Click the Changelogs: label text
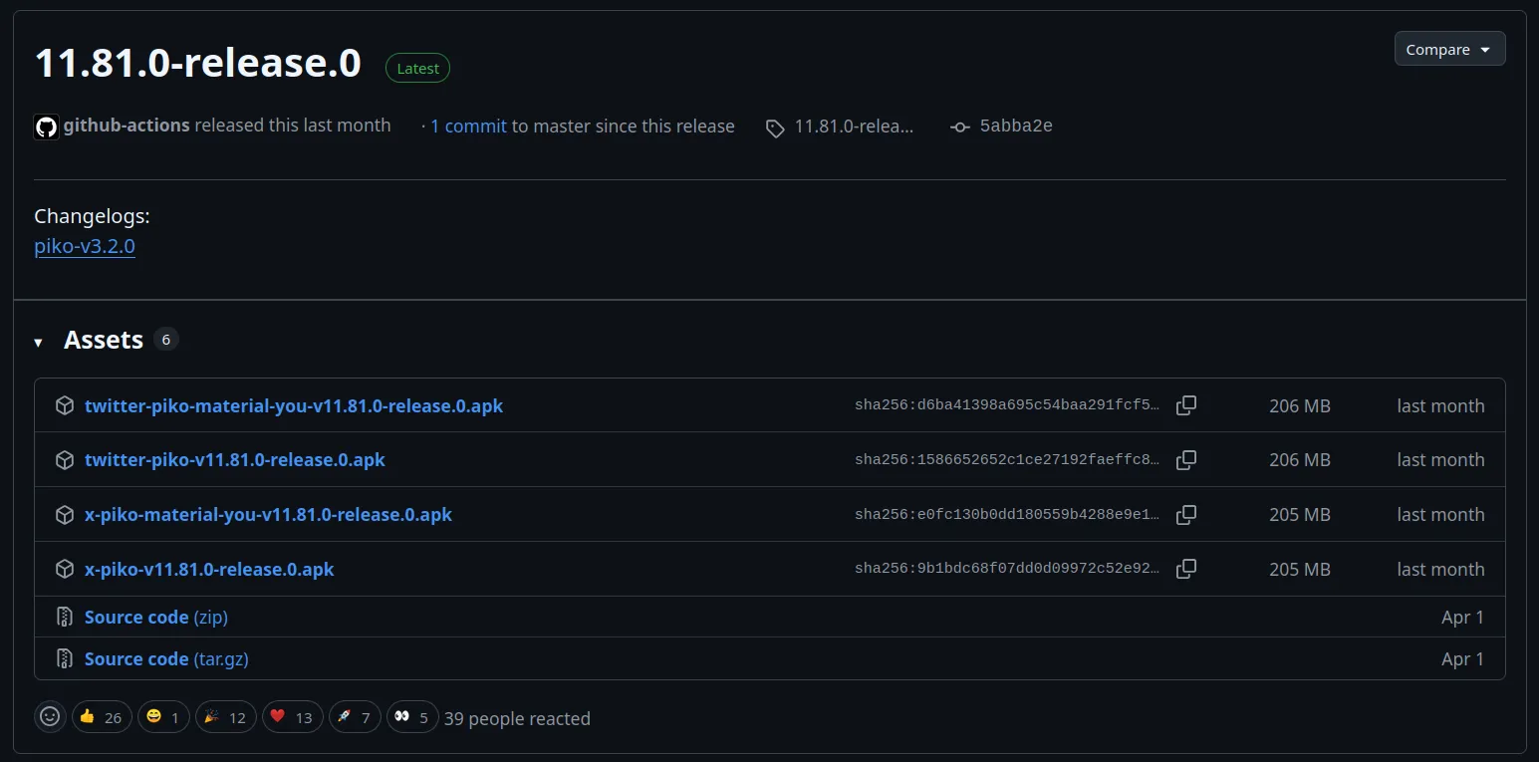 (92, 216)
